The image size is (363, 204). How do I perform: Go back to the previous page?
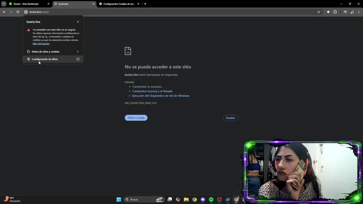(4, 12)
